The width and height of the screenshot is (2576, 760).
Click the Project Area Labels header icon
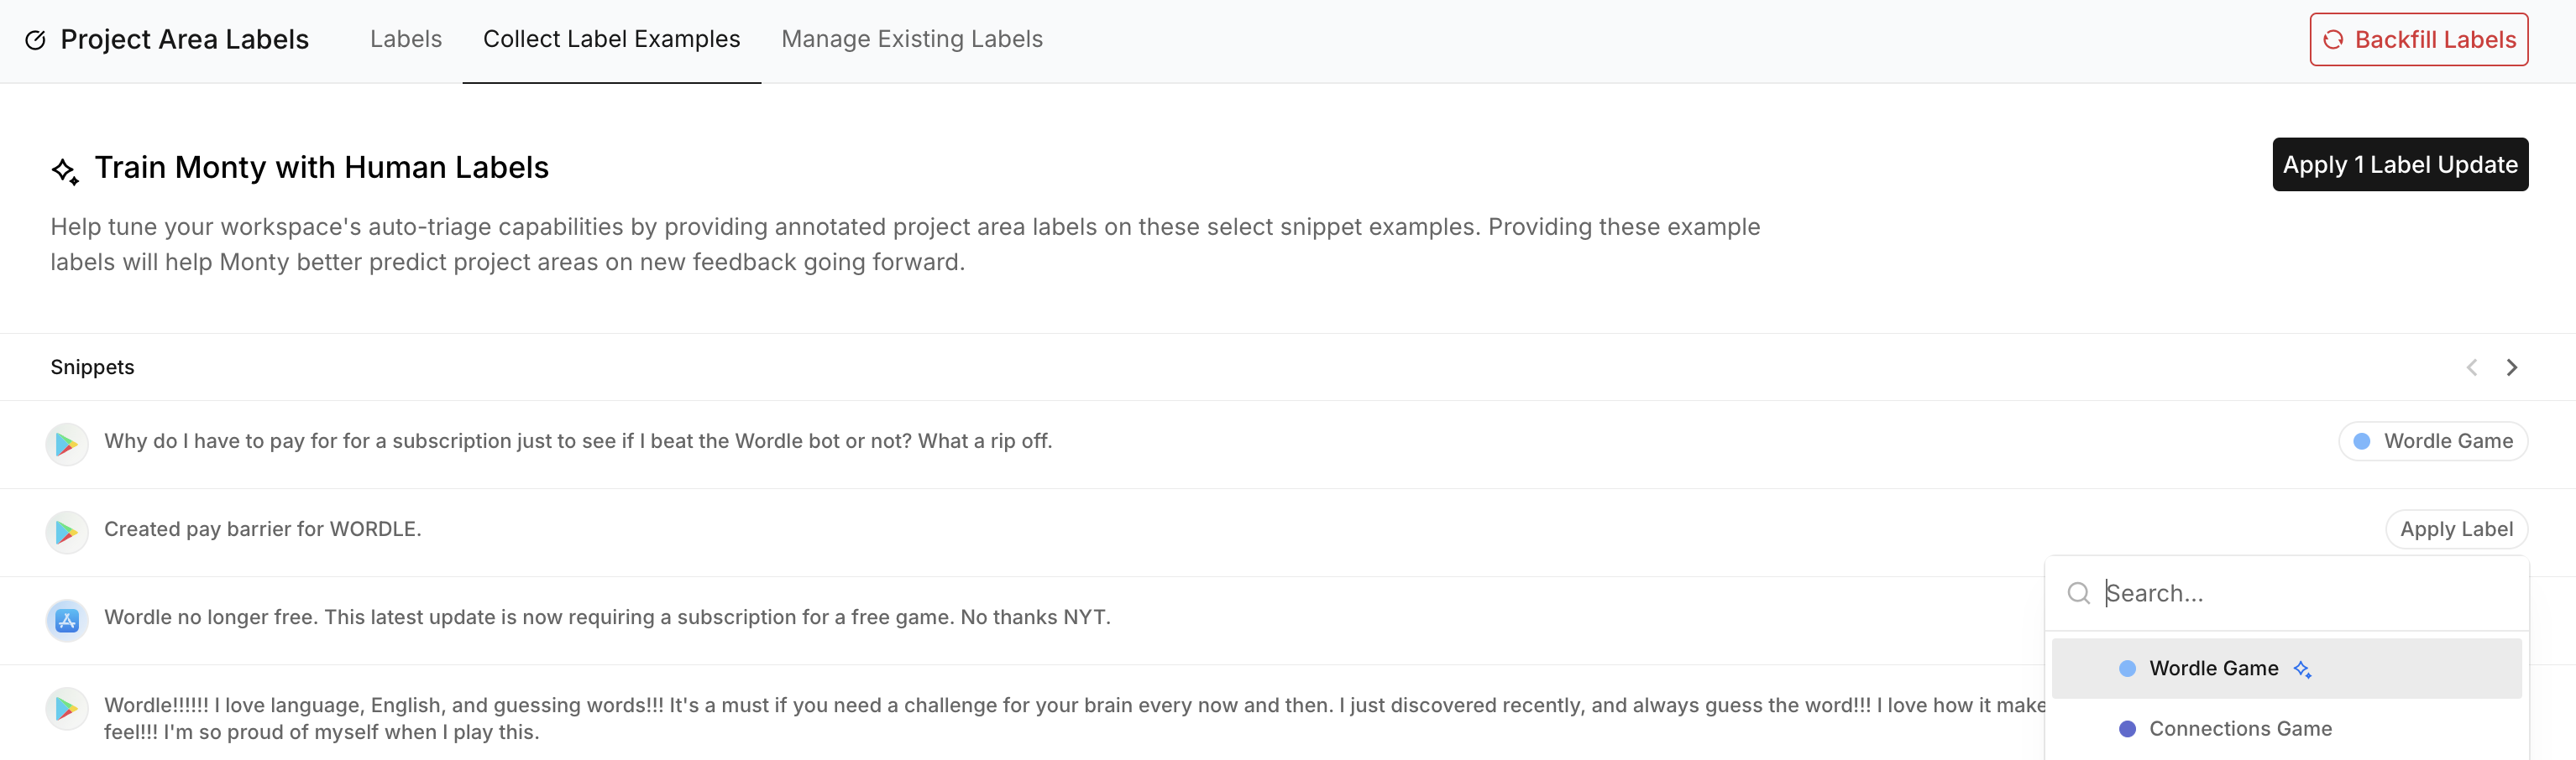(x=35, y=40)
